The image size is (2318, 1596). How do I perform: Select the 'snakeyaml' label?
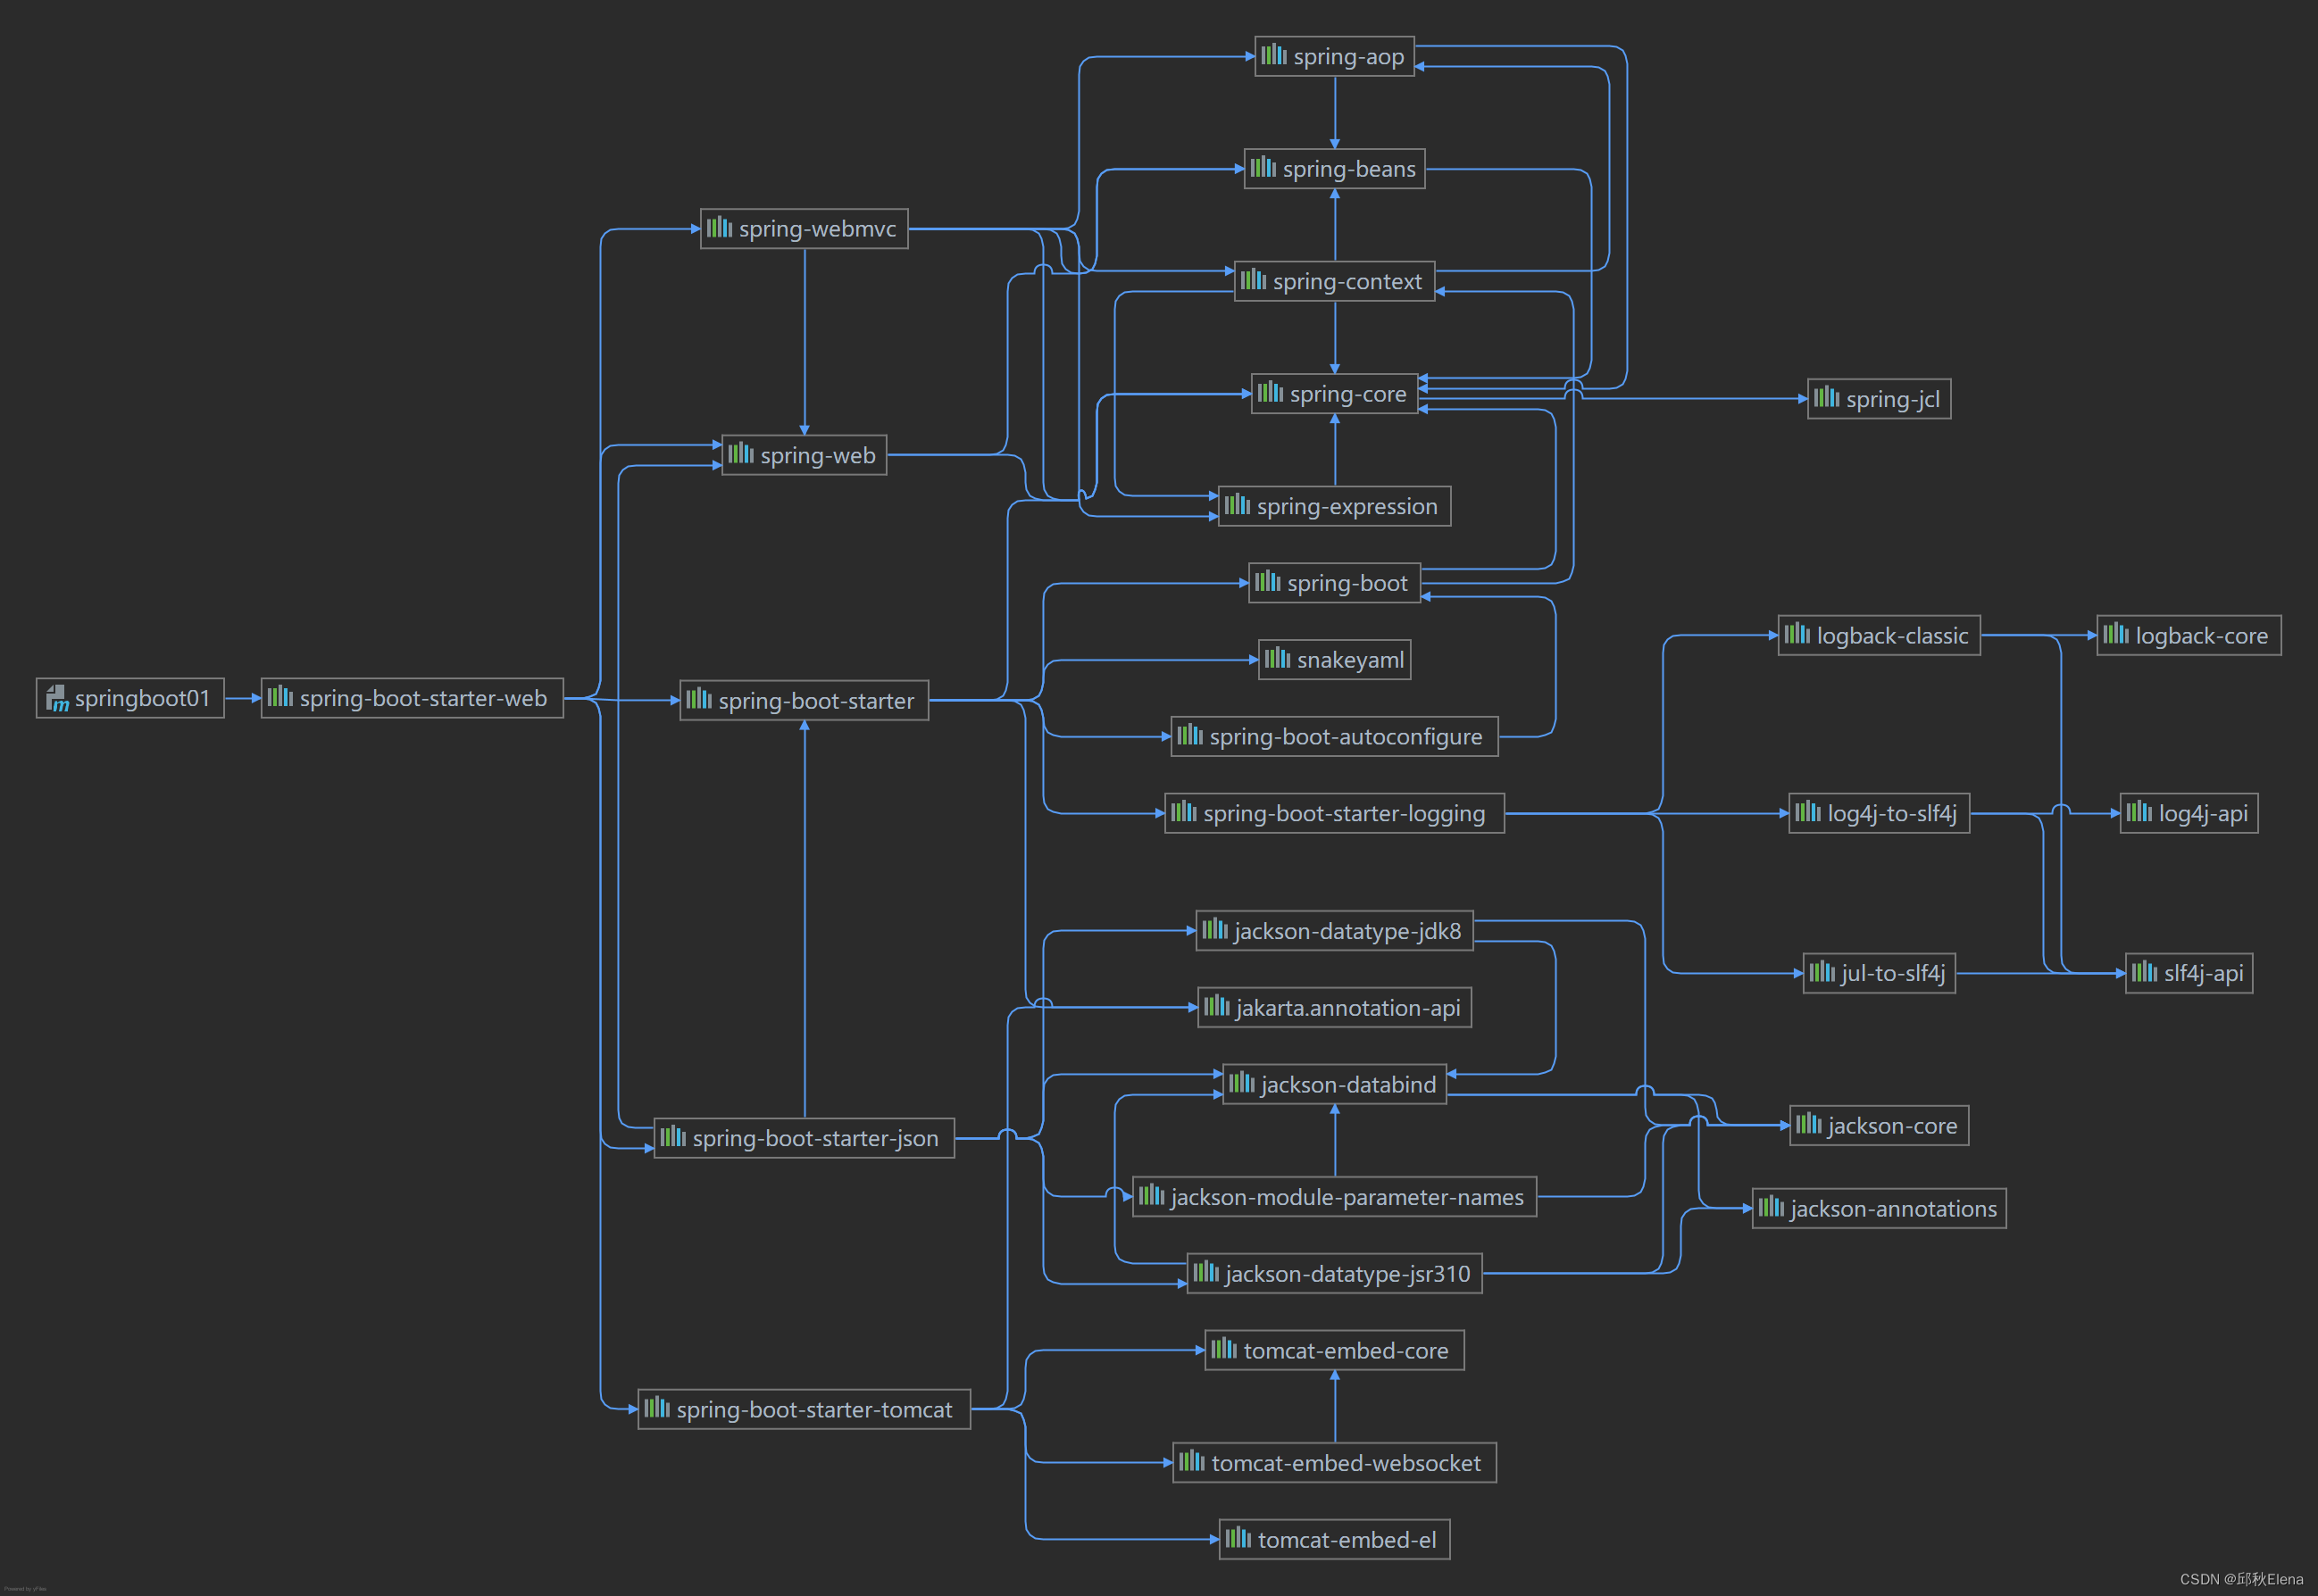click(x=1351, y=661)
